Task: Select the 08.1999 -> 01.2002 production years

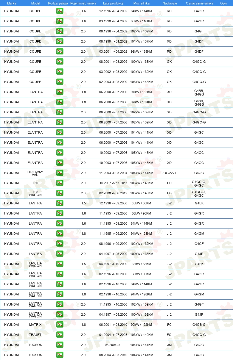Action: pyautogui.click(x=113, y=41)
